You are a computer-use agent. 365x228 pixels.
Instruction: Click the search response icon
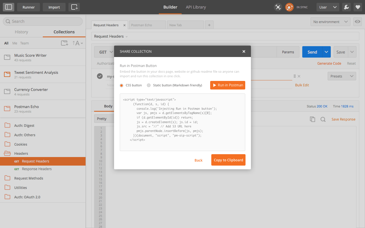click(x=323, y=119)
